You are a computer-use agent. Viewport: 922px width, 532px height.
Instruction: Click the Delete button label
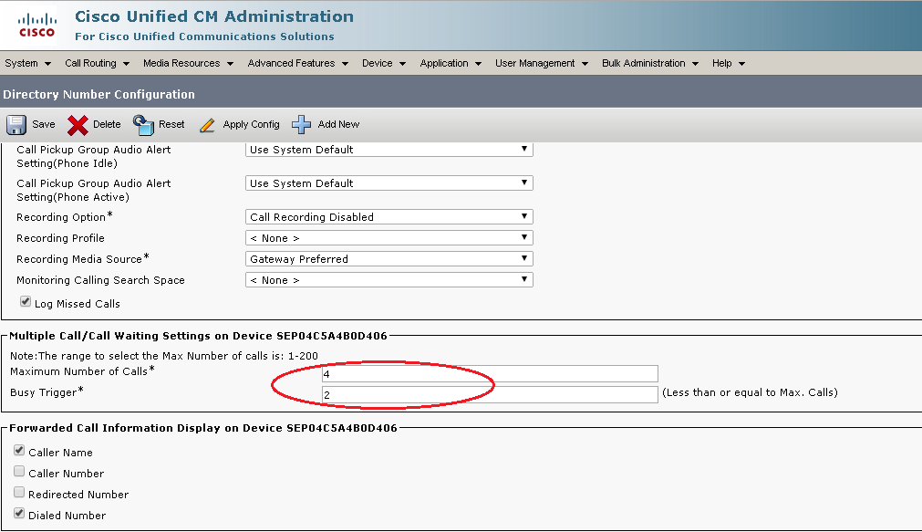pos(107,124)
